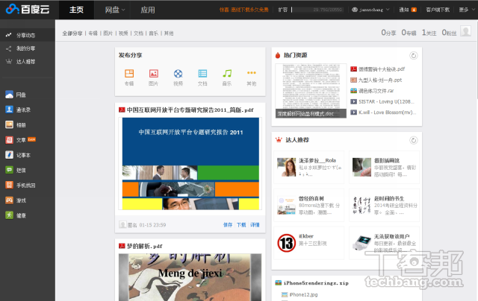Open 相册 photo album in the sidebar

(16, 124)
